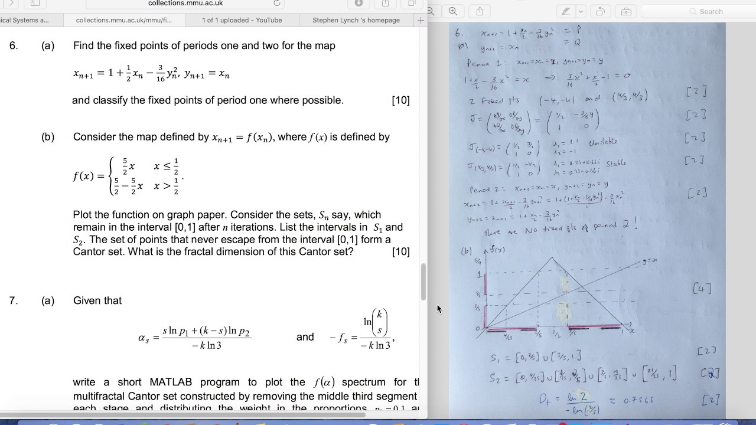Click 'write a short MATLAB program' line
Image resolution: width=756 pixels, height=425 pixels.
click(246, 382)
